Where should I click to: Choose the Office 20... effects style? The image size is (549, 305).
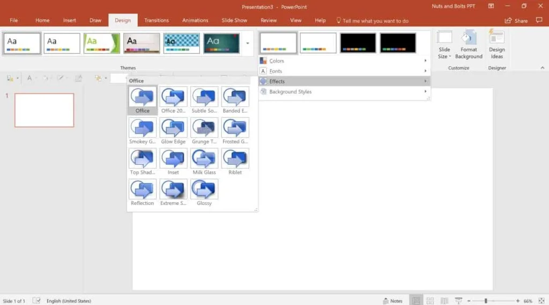pos(173,100)
